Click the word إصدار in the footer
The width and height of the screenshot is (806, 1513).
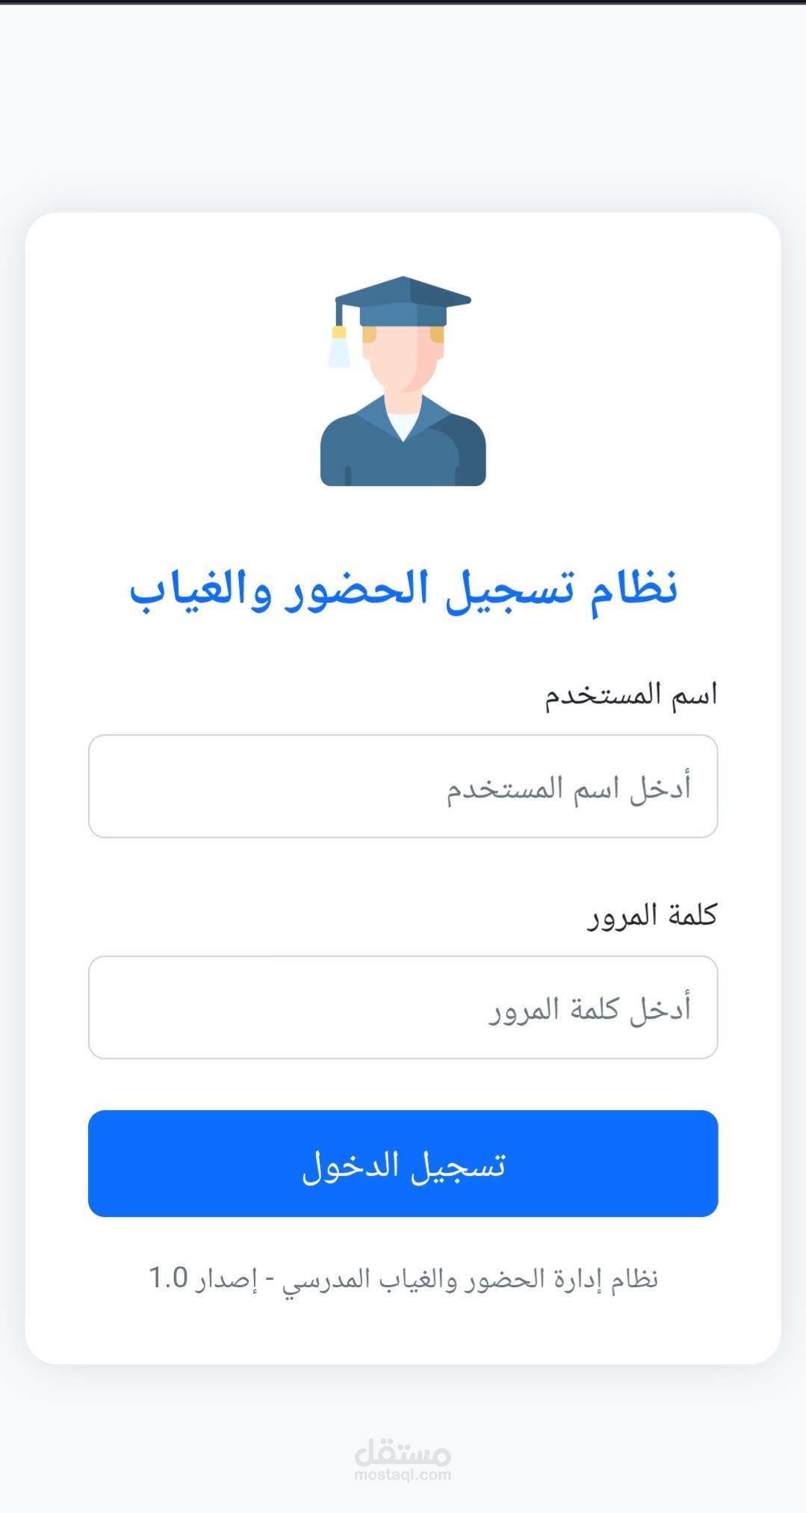click(x=227, y=1279)
